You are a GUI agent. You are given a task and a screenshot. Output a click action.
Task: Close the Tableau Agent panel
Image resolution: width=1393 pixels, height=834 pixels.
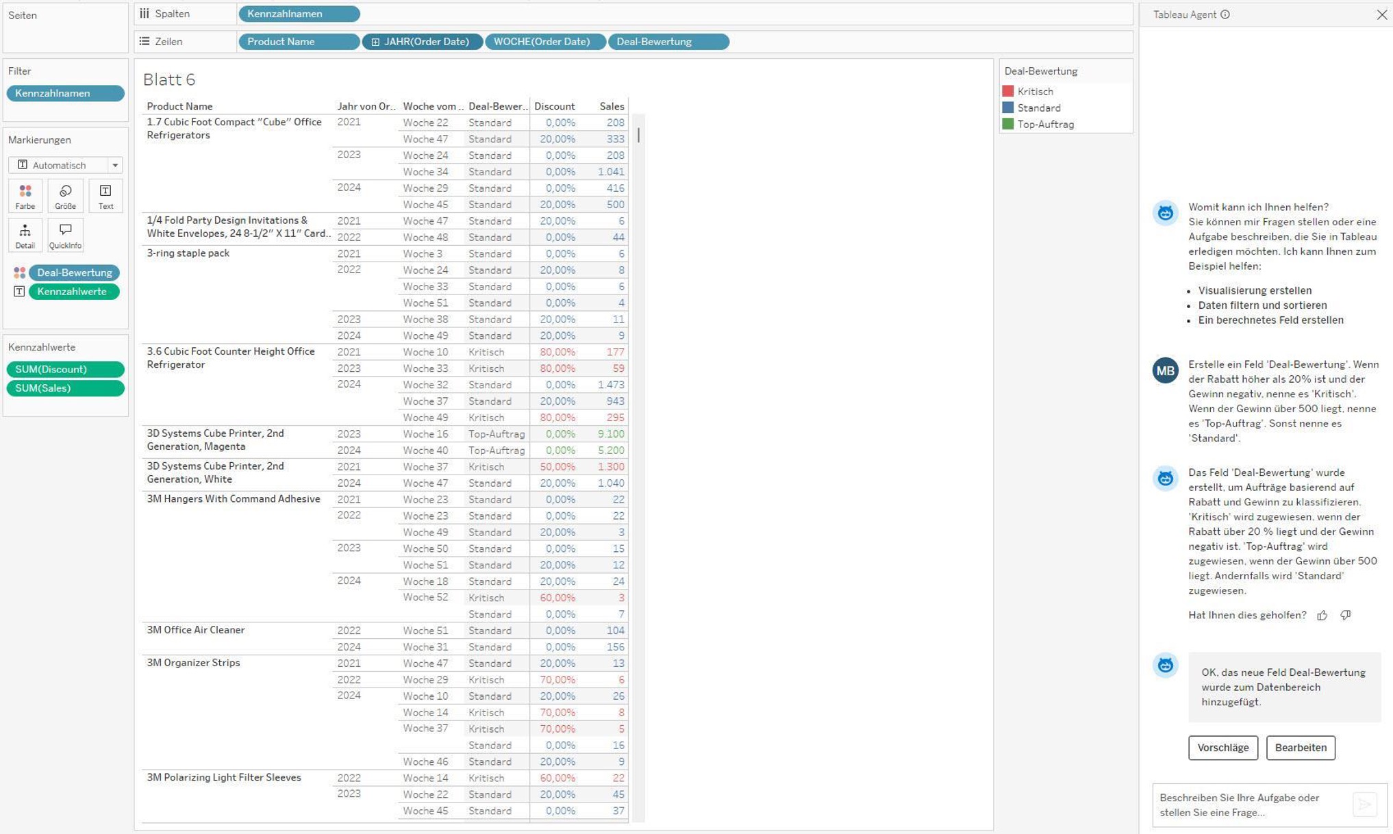pos(1381,14)
